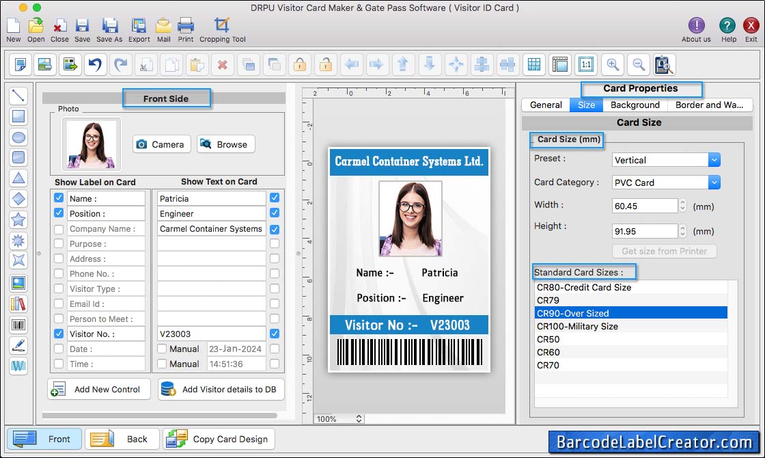Click Copy Card Design button
Viewport: 765px width, 458px height.
(x=219, y=438)
